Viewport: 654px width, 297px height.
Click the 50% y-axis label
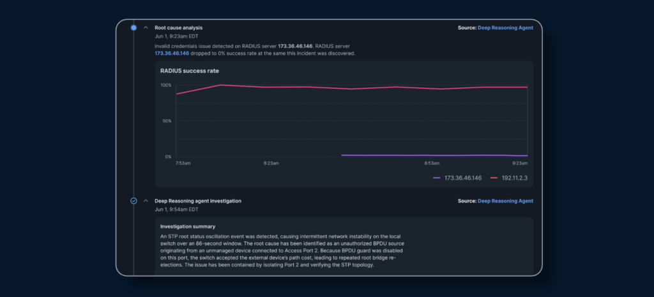click(166, 121)
